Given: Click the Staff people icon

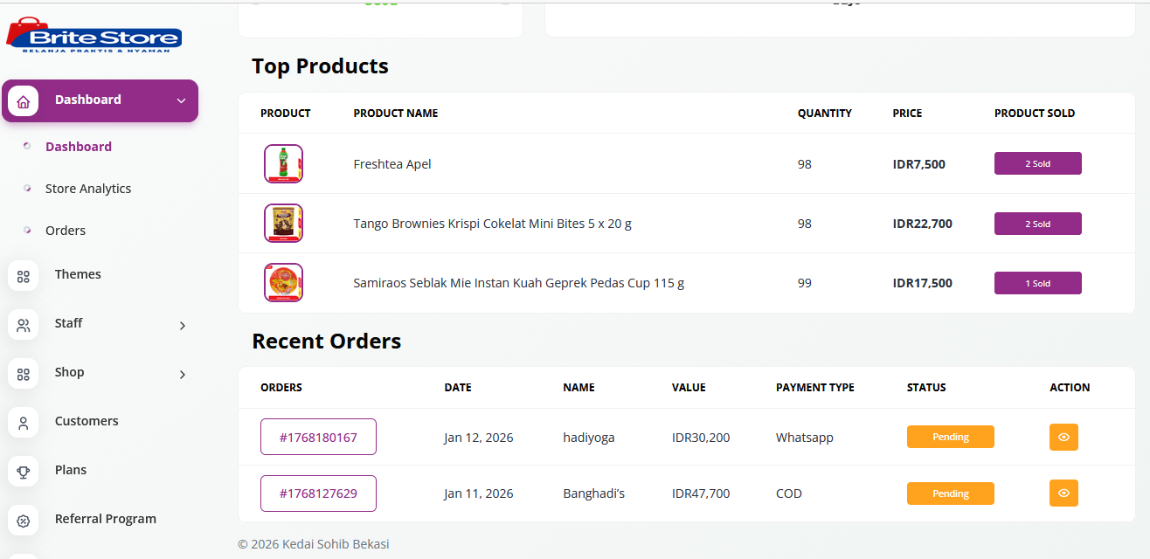Looking at the screenshot, I should [24, 325].
